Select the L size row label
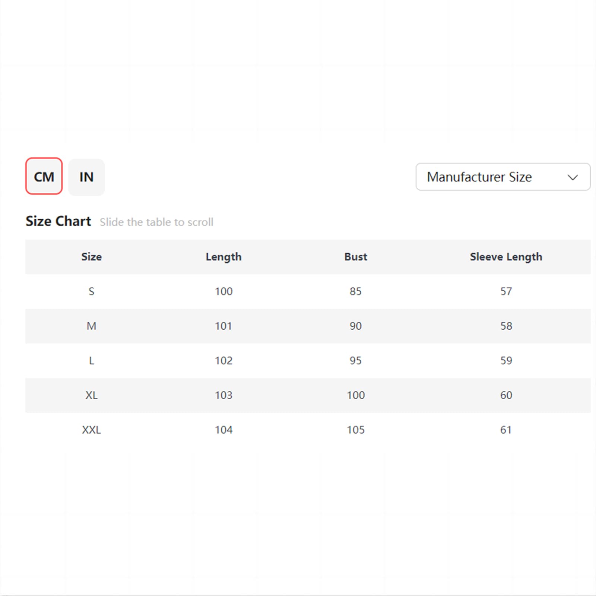 pyautogui.click(x=91, y=361)
